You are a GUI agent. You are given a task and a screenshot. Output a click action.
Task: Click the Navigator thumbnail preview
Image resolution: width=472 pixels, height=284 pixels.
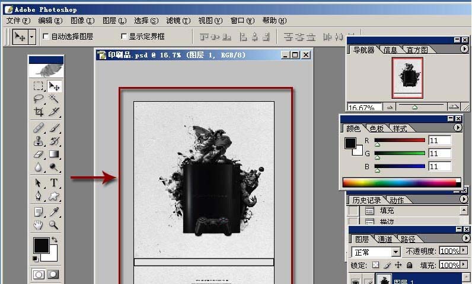coord(407,78)
